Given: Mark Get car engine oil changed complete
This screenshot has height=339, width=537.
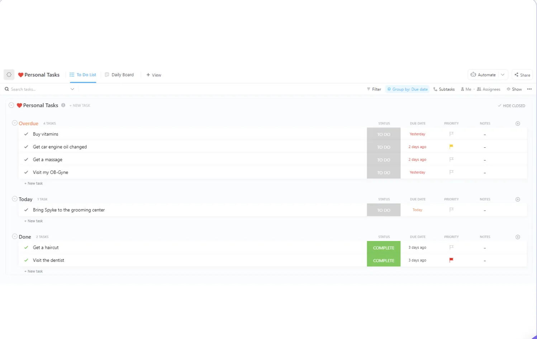Looking at the screenshot, I should pos(26,147).
